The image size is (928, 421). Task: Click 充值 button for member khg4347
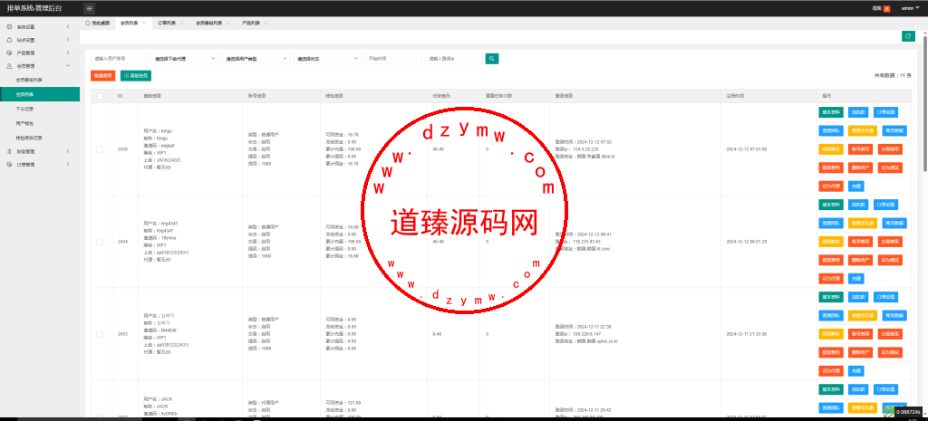(855, 278)
